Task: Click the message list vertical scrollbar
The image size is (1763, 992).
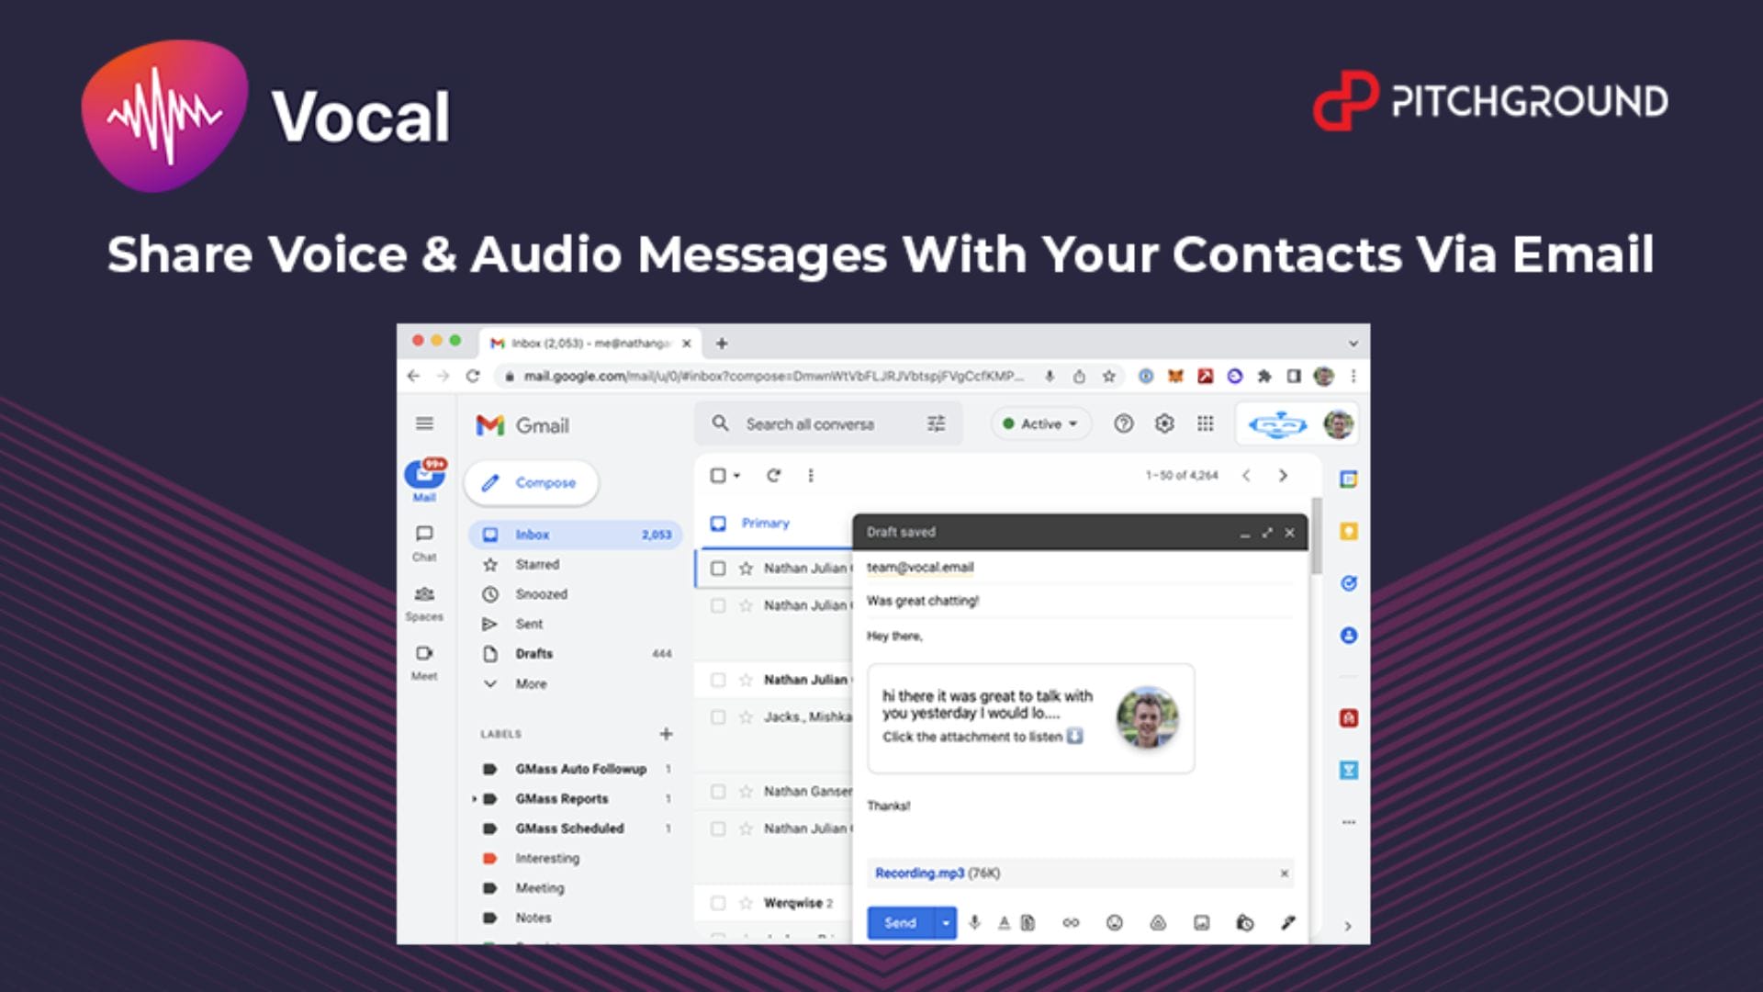Action: pos(1316,537)
